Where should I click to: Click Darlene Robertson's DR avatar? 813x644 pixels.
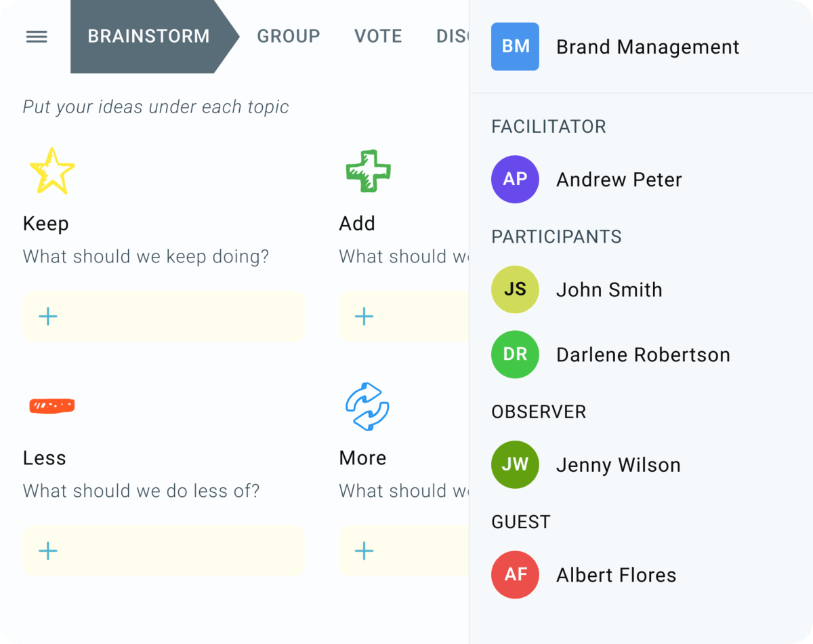click(x=515, y=355)
